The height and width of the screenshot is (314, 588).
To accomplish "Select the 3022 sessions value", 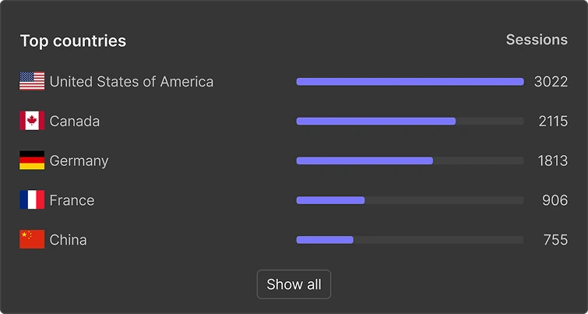I will 551,82.
